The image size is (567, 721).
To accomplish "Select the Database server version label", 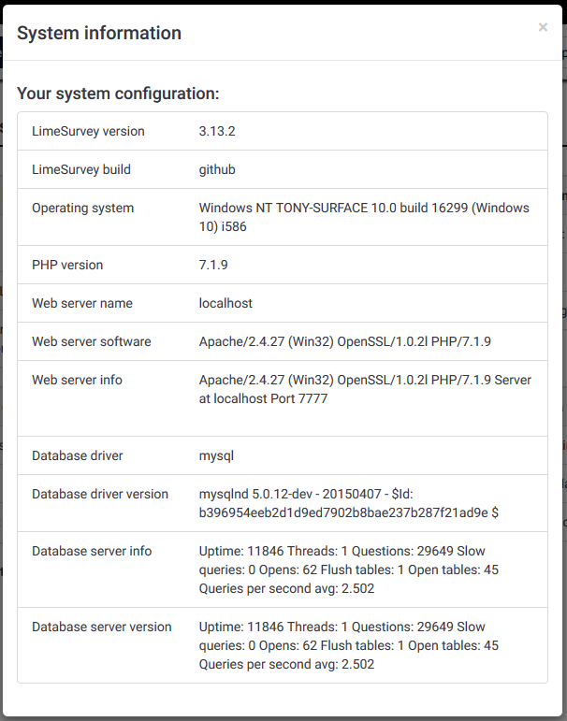I will (102, 627).
